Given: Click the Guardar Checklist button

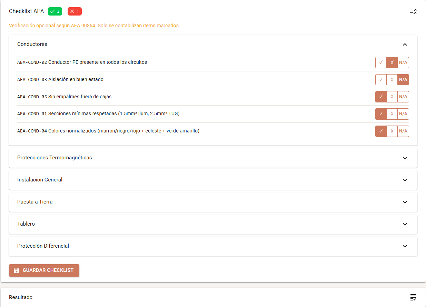Looking at the screenshot, I should pos(44,270).
